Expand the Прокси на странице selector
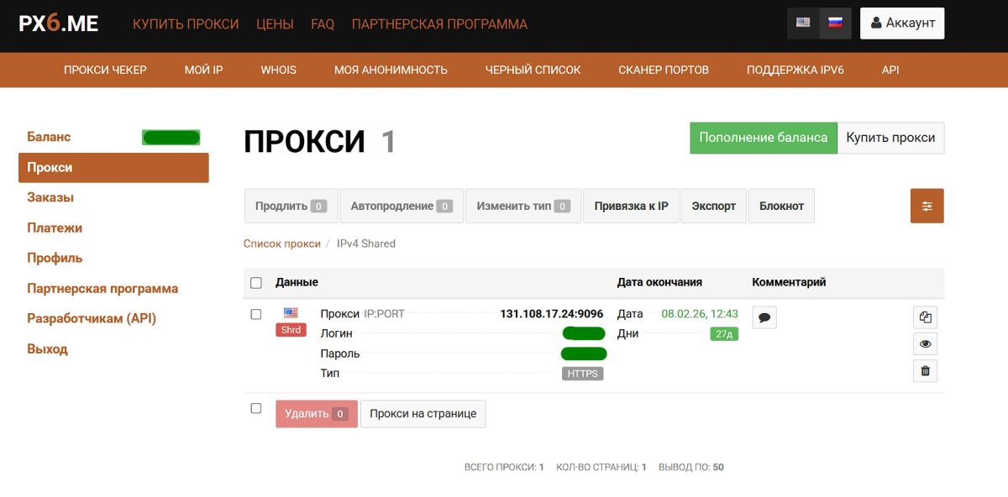This screenshot has height=497, width=1008. coord(423,414)
